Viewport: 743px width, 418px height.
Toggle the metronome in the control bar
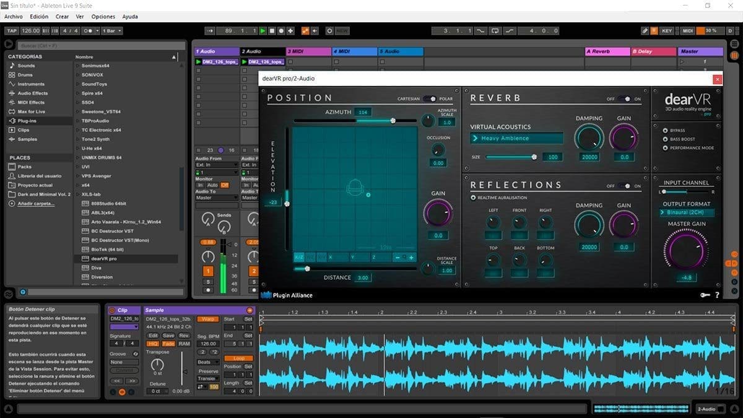(88, 30)
